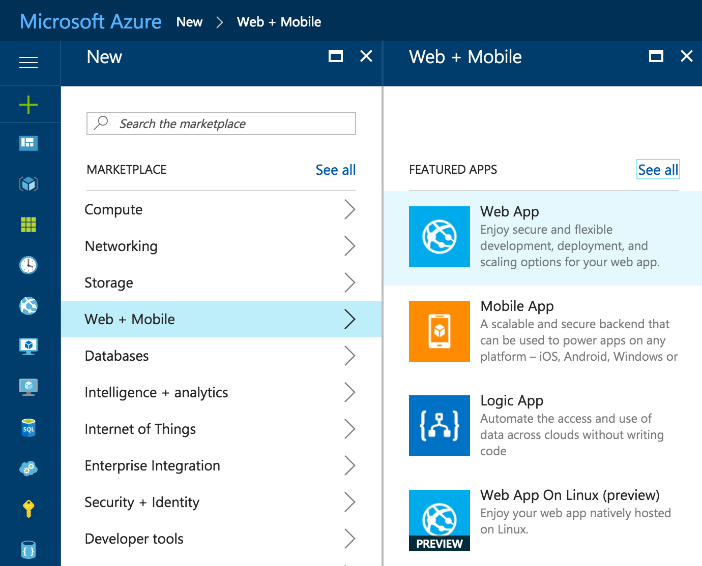Open the Dashboard icon in sidebar
Screen dimensions: 702x566
click(x=28, y=143)
